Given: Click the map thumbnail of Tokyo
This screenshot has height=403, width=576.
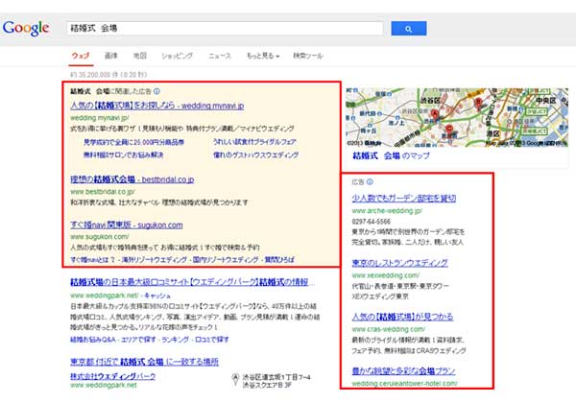Looking at the screenshot, I should click(457, 117).
